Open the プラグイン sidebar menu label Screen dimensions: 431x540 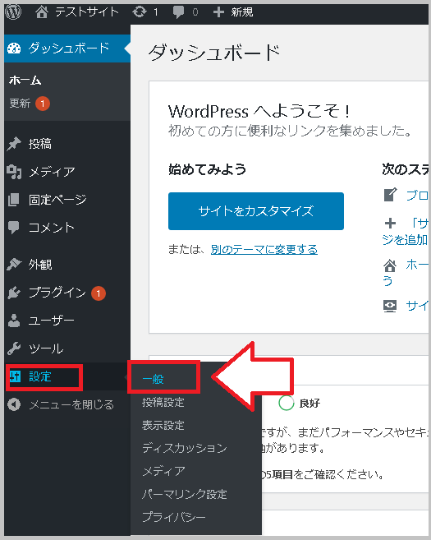point(57,293)
